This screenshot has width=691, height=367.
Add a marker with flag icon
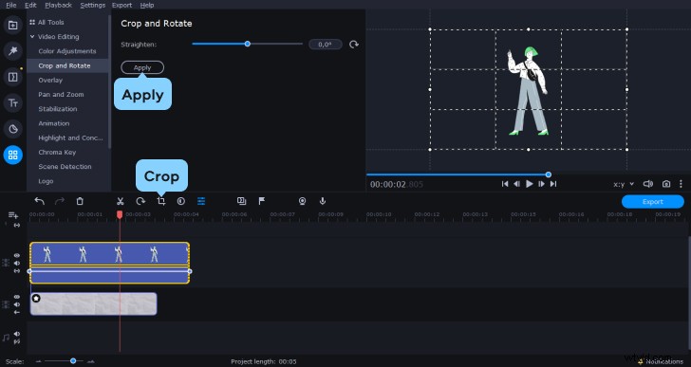click(262, 201)
